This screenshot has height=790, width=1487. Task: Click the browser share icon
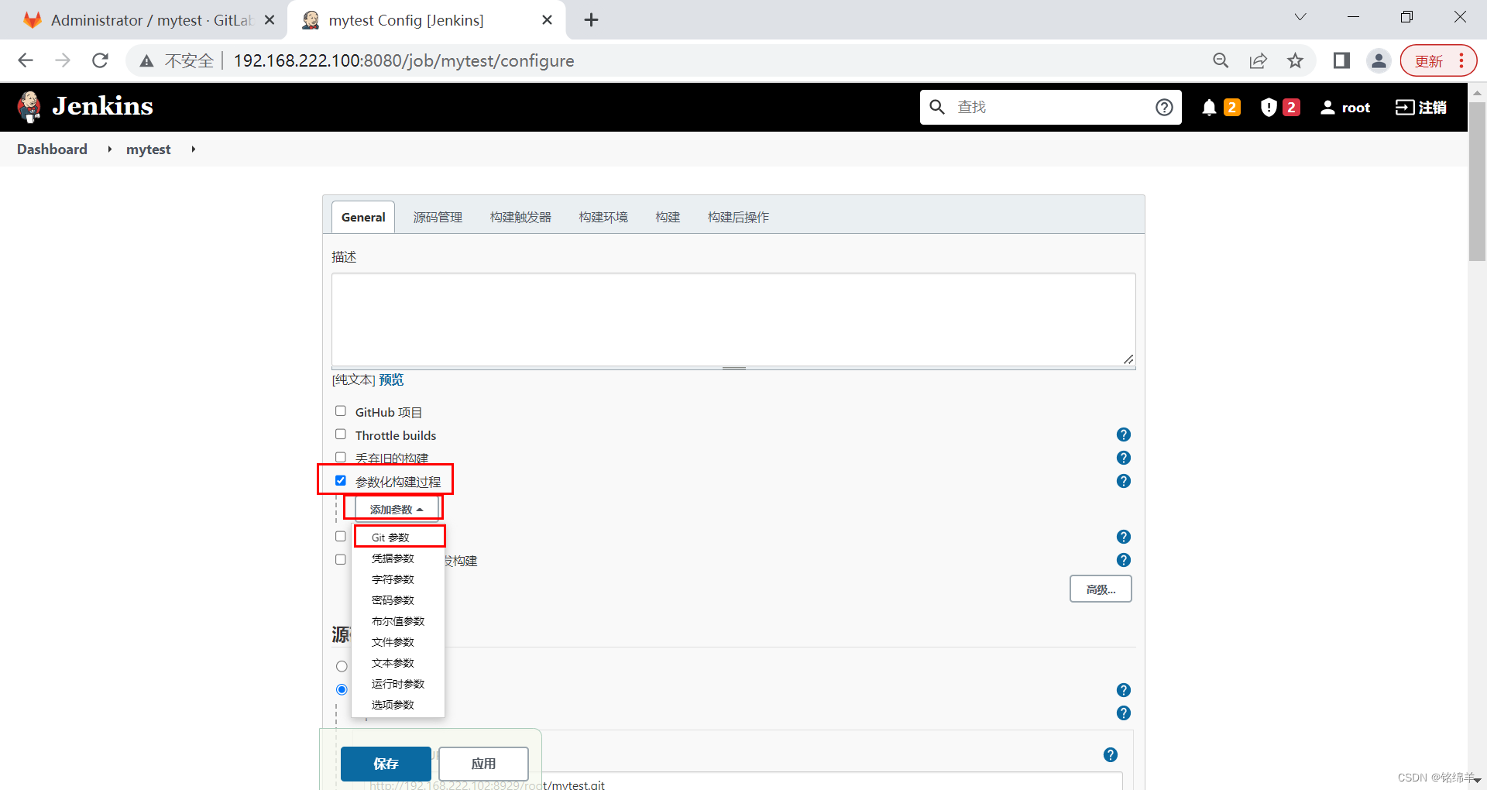[x=1258, y=60]
